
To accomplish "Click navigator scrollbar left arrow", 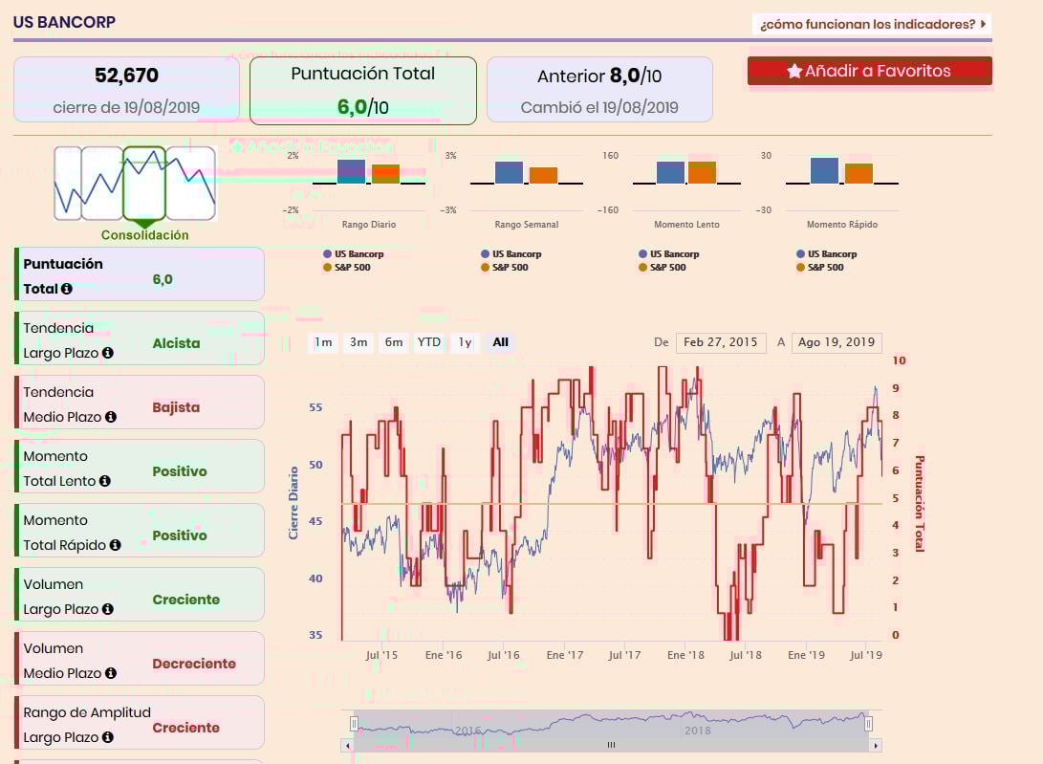I will pyautogui.click(x=347, y=746).
